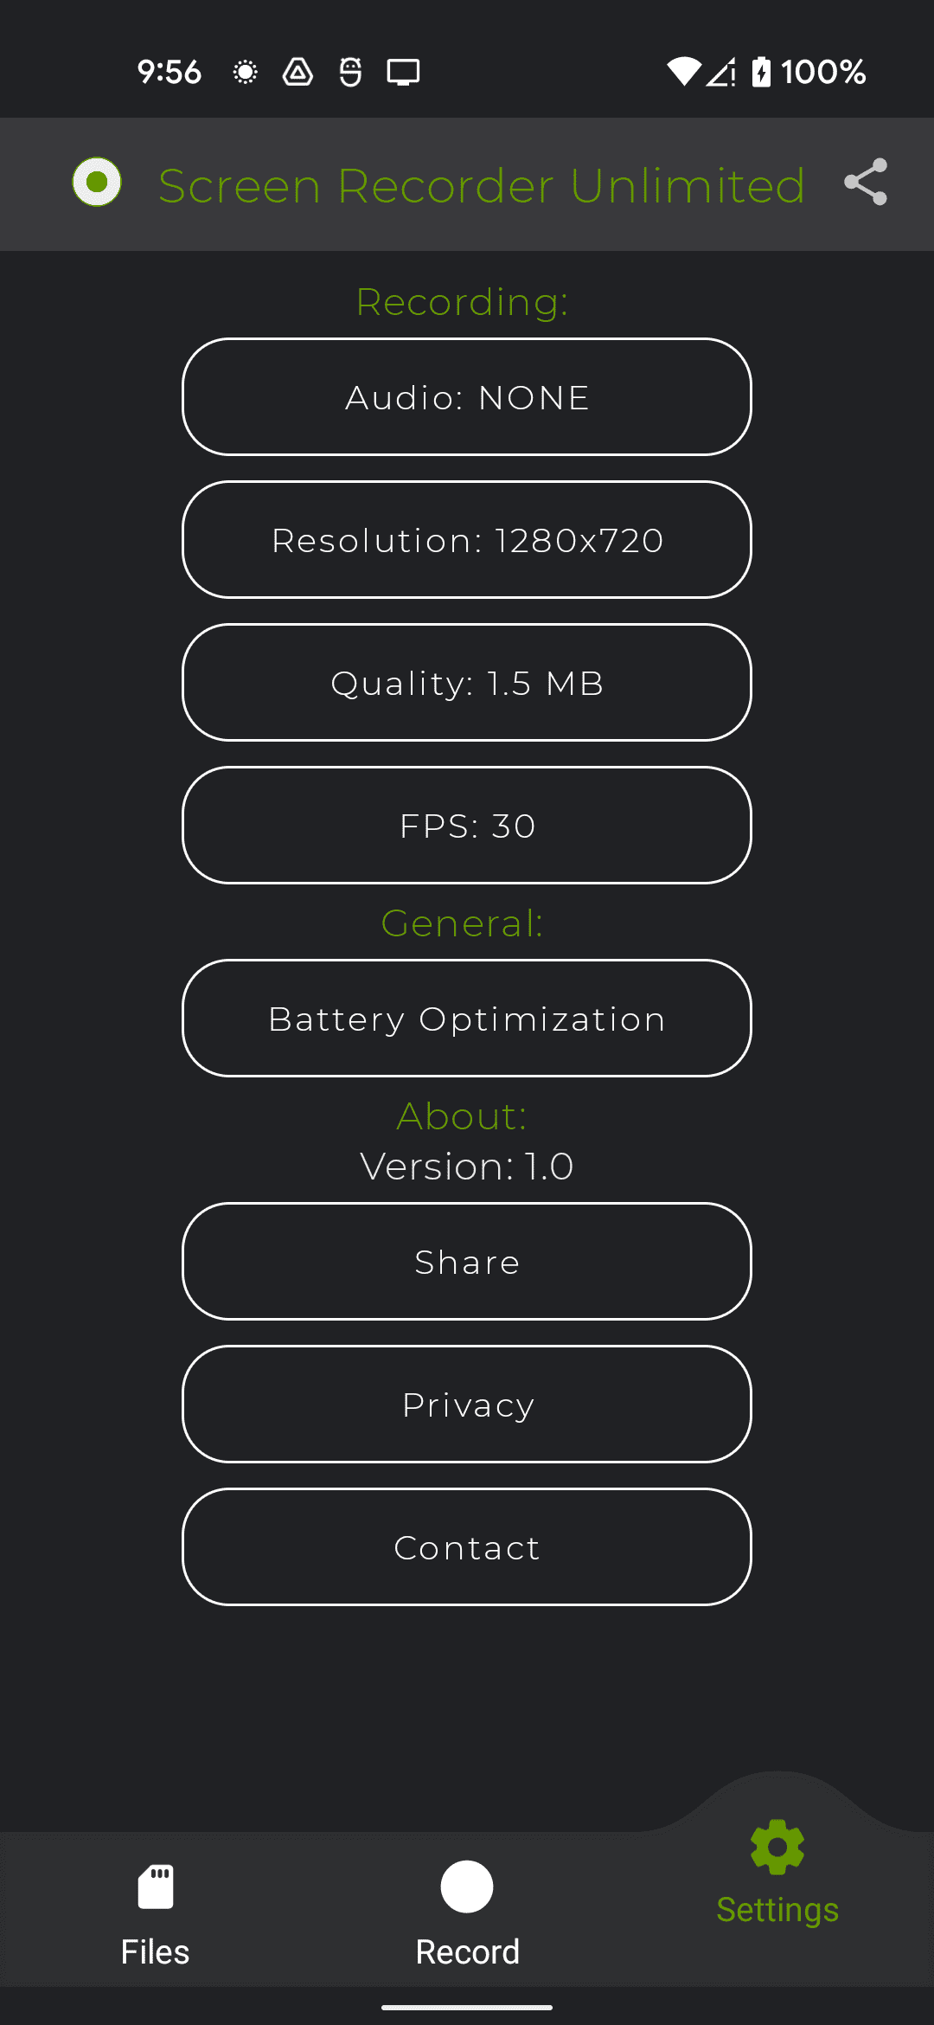Open Quality 1.5 MB options
Screen dimensions: 934x2025
467,683
